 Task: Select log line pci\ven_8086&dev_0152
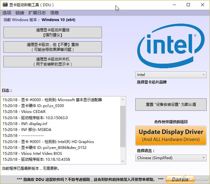coord(45,147)
